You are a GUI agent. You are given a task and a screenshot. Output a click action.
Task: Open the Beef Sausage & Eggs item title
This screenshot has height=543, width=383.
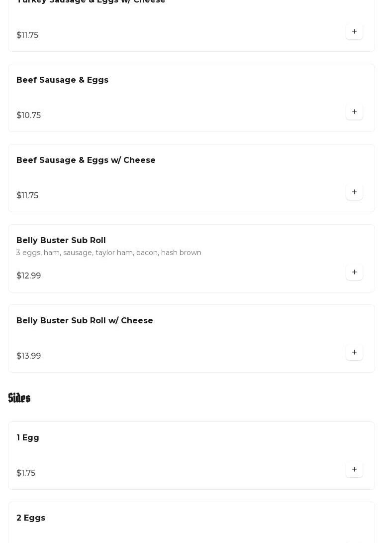62,80
